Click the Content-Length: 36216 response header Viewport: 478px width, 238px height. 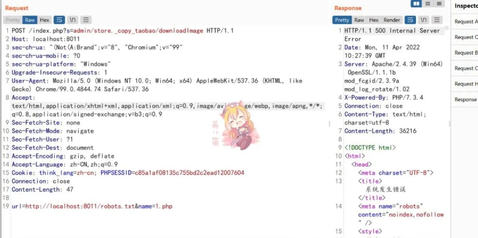pyautogui.click(x=381, y=131)
